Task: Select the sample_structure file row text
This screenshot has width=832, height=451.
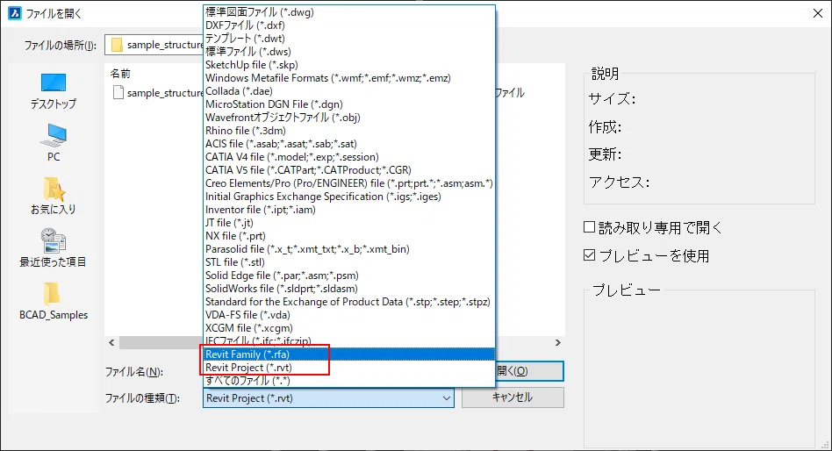Action: click(165, 93)
